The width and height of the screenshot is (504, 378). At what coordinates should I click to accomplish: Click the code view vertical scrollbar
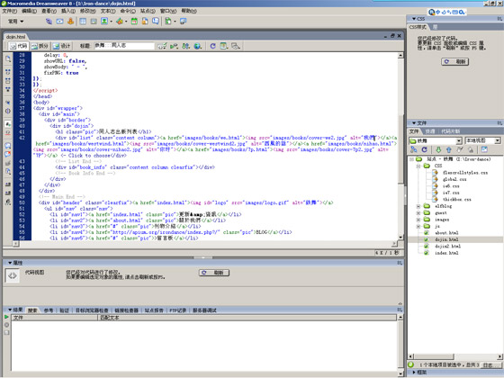point(400,146)
